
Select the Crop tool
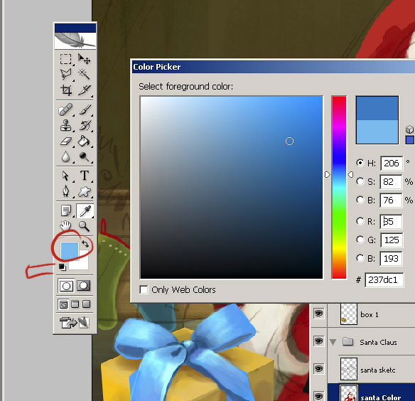pos(65,90)
